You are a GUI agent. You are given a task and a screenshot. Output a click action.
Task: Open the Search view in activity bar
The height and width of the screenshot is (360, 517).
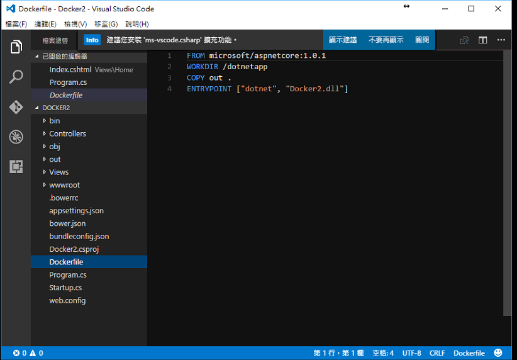tap(16, 77)
